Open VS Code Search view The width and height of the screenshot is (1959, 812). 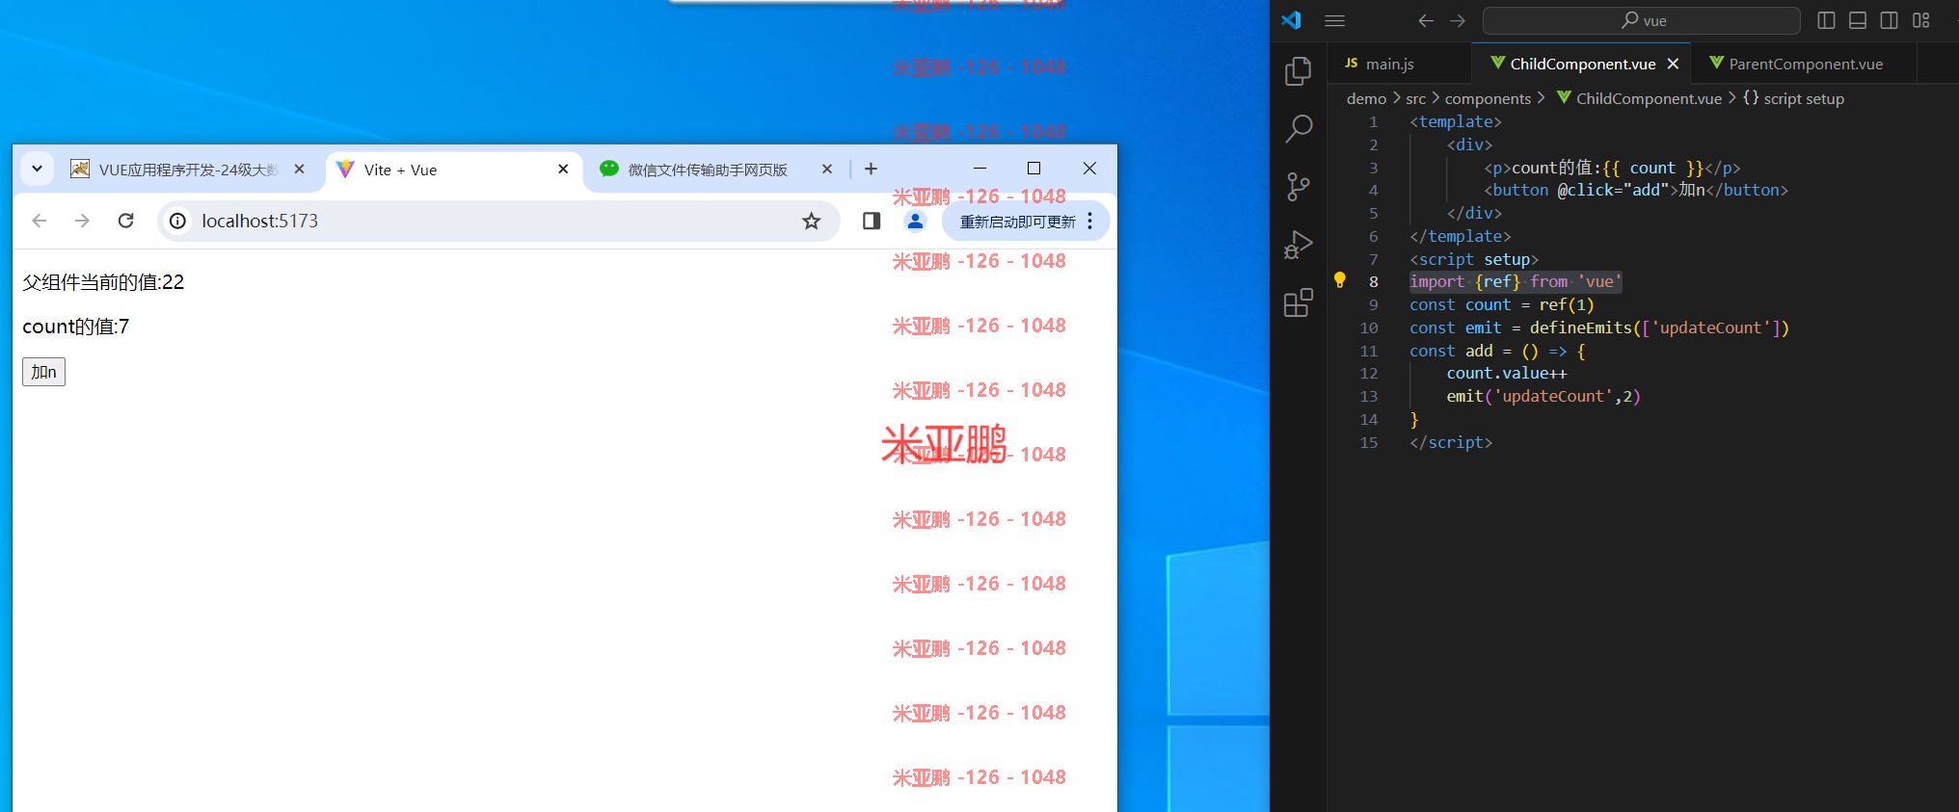(x=1299, y=128)
